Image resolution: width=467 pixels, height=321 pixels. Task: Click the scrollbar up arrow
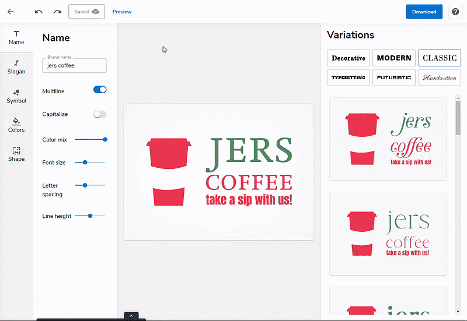pos(458,98)
